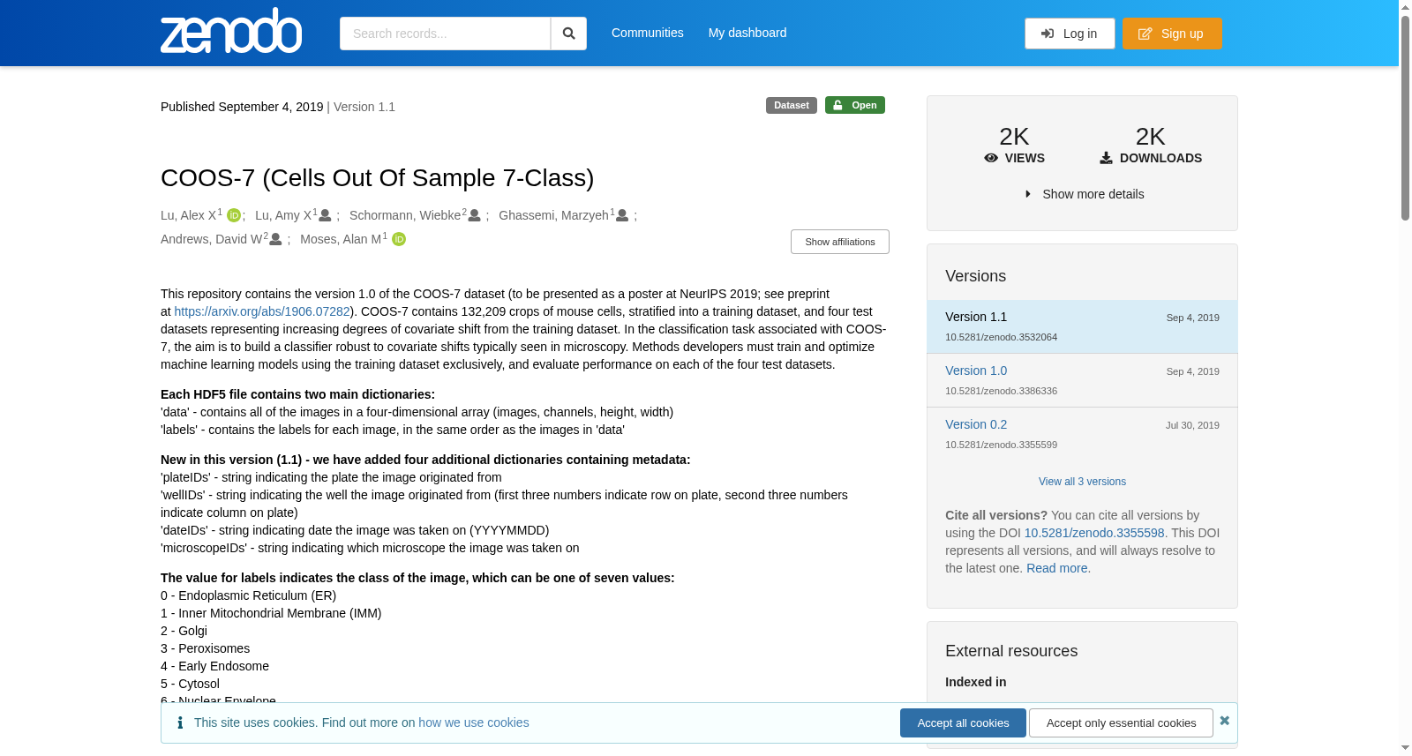Click the person icon beside Schormann, Wiebke

tap(475, 215)
